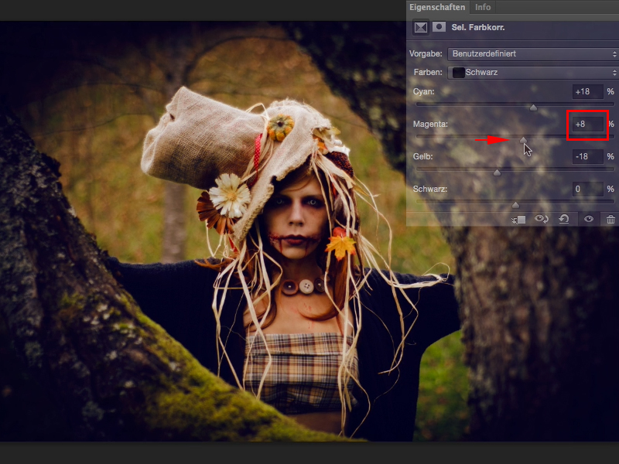This screenshot has height=464, width=619.
Task: Click the Schwarz percentage field
Action: pos(588,189)
